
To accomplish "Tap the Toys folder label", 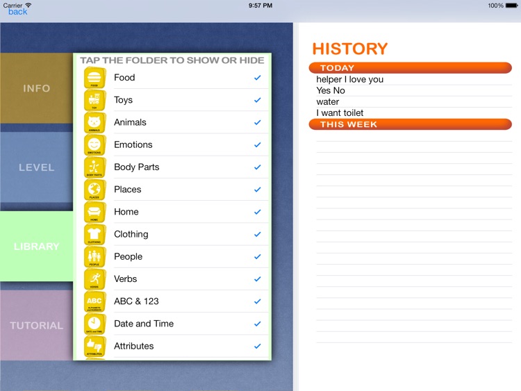I will click(123, 100).
